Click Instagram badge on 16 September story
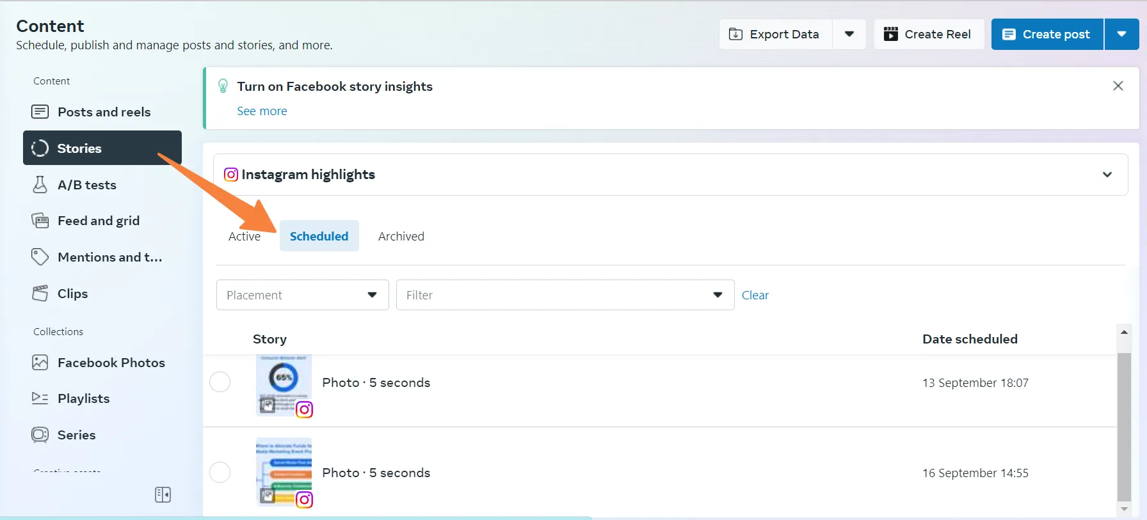The width and height of the screenshot is (1147, 520). click(x=305, y=500)
